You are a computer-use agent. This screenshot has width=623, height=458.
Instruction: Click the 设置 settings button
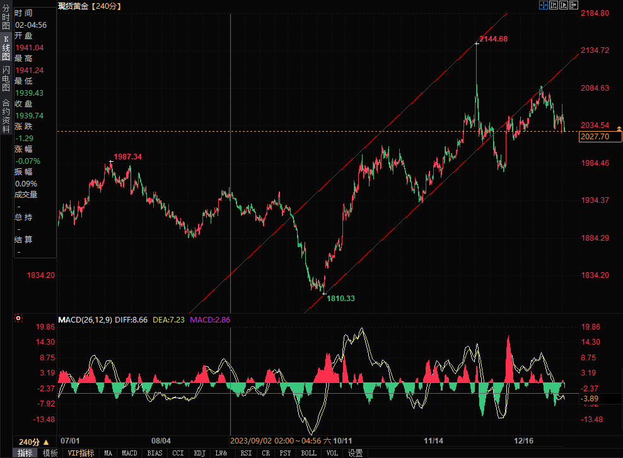pos(356,453)
